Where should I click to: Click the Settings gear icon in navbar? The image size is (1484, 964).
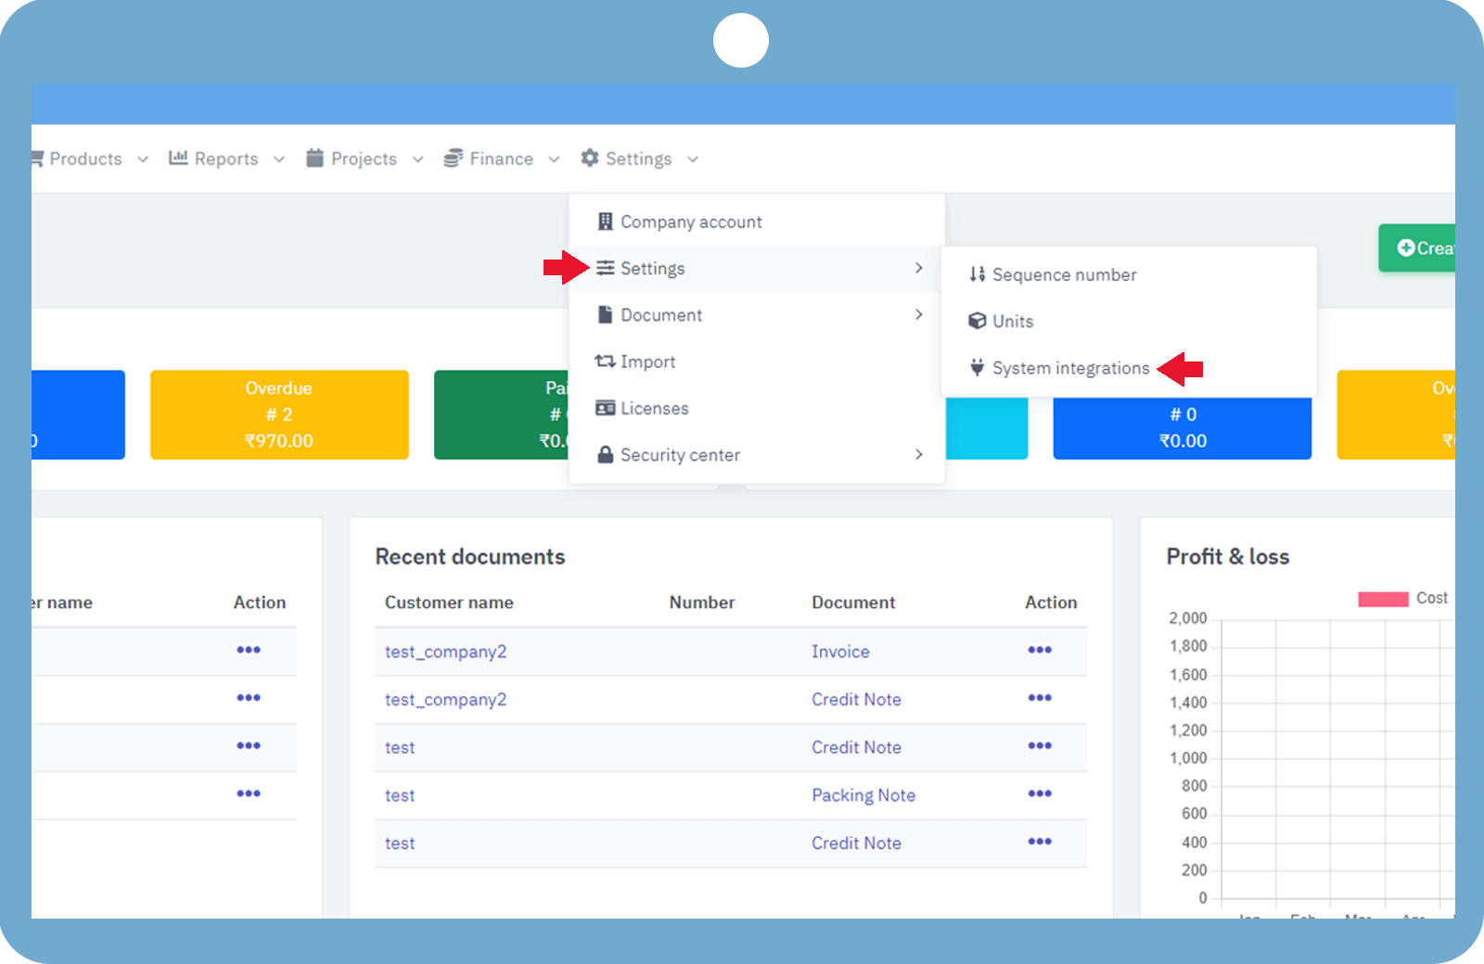point(590,159)
